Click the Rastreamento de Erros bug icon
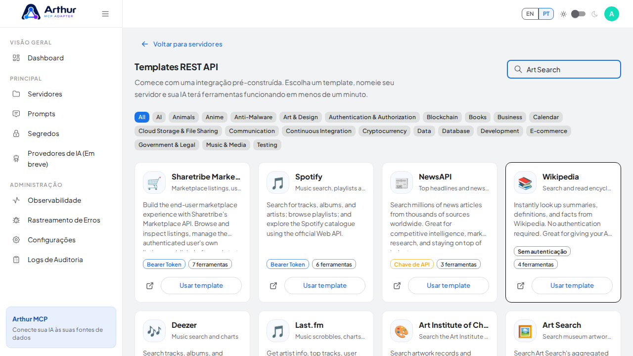Screen dimensions: 633x356 16,220
